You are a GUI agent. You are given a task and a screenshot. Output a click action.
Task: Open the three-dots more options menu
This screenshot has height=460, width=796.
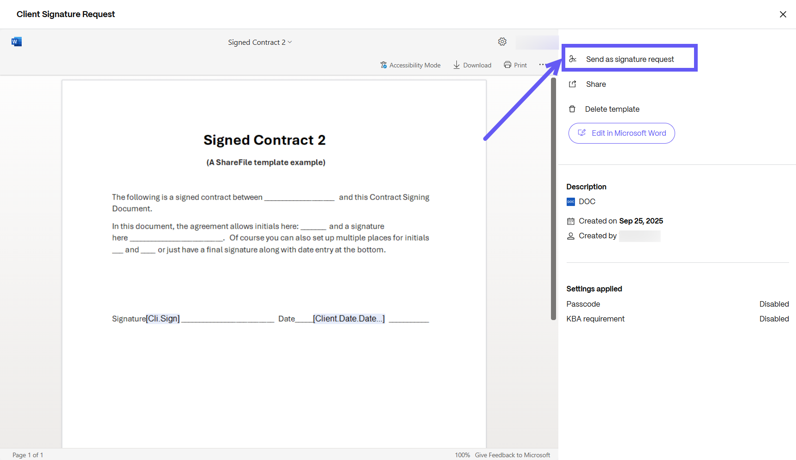click(541, 65)
